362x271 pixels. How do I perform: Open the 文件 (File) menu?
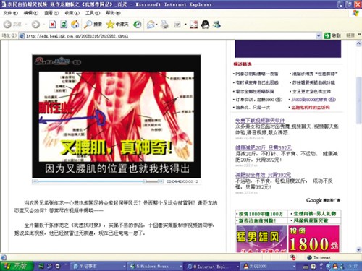coord(10,13)
